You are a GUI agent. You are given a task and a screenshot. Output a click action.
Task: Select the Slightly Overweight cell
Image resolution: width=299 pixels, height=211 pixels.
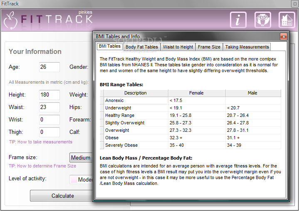(x=136, y=123)
